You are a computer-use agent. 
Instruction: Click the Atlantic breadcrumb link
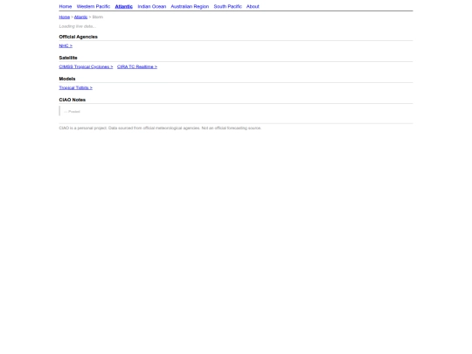pyautogui.click(x=80, y=17)
